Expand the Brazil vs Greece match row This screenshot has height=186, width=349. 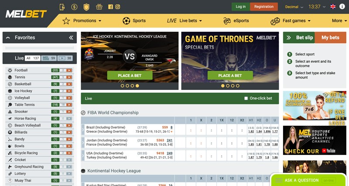[x=83, y=129]
